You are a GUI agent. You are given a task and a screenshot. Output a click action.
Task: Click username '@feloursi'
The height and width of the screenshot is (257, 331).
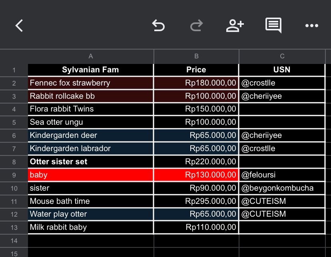pos(282,175)
